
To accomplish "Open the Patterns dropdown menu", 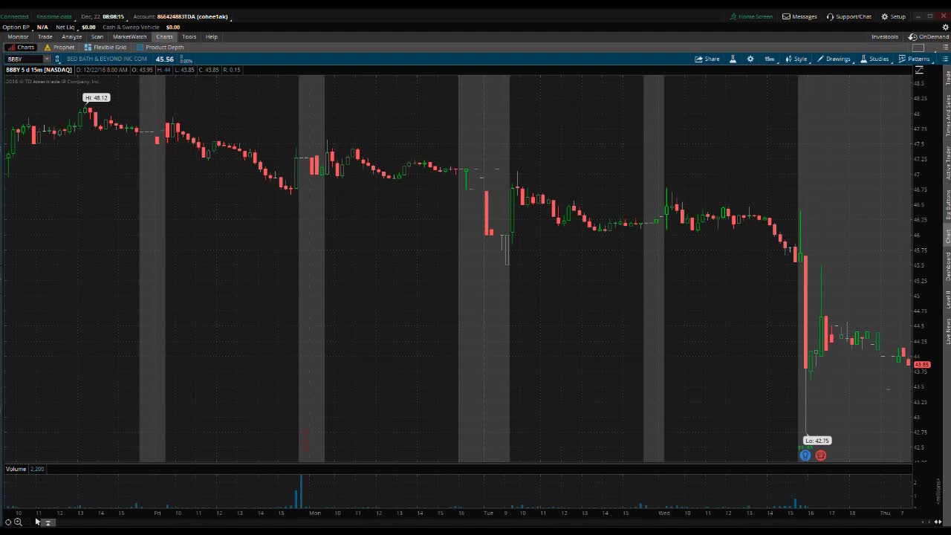I will [x=915, y=59].
